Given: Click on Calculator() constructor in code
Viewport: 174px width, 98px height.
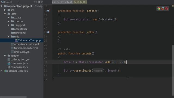Looking at the screenshot, I should pyautogui.click(x=107, y=19).
